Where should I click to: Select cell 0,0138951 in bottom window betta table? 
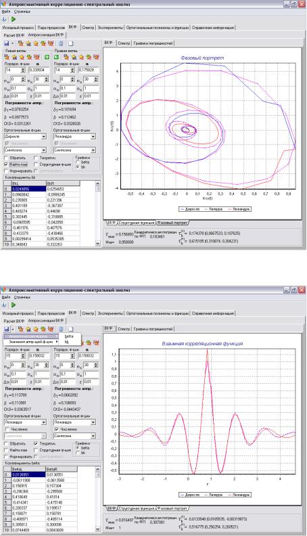28,475
